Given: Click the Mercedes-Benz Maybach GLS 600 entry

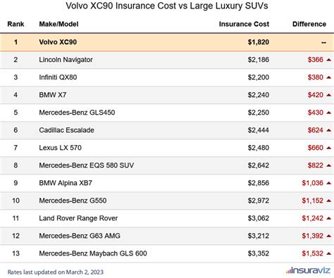Looking at the screenshot, I should click(x=93, y=253).
